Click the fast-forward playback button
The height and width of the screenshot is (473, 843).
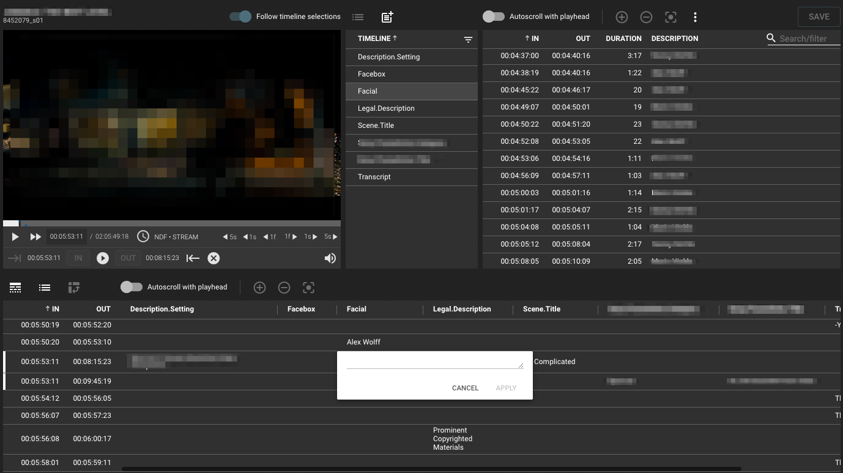pos(35,237)
